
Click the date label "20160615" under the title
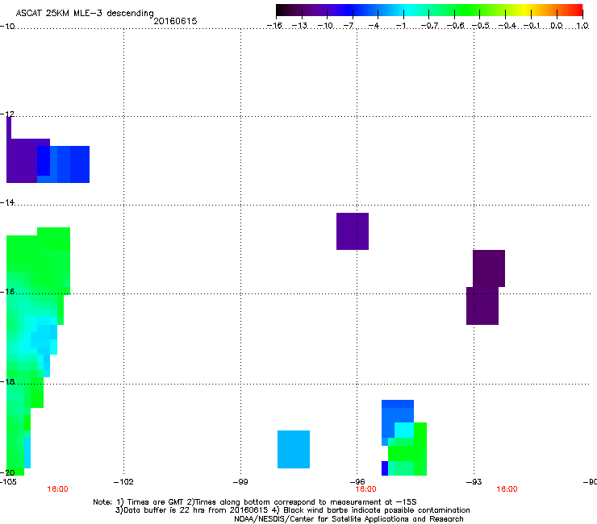click(x=176, y=21)
